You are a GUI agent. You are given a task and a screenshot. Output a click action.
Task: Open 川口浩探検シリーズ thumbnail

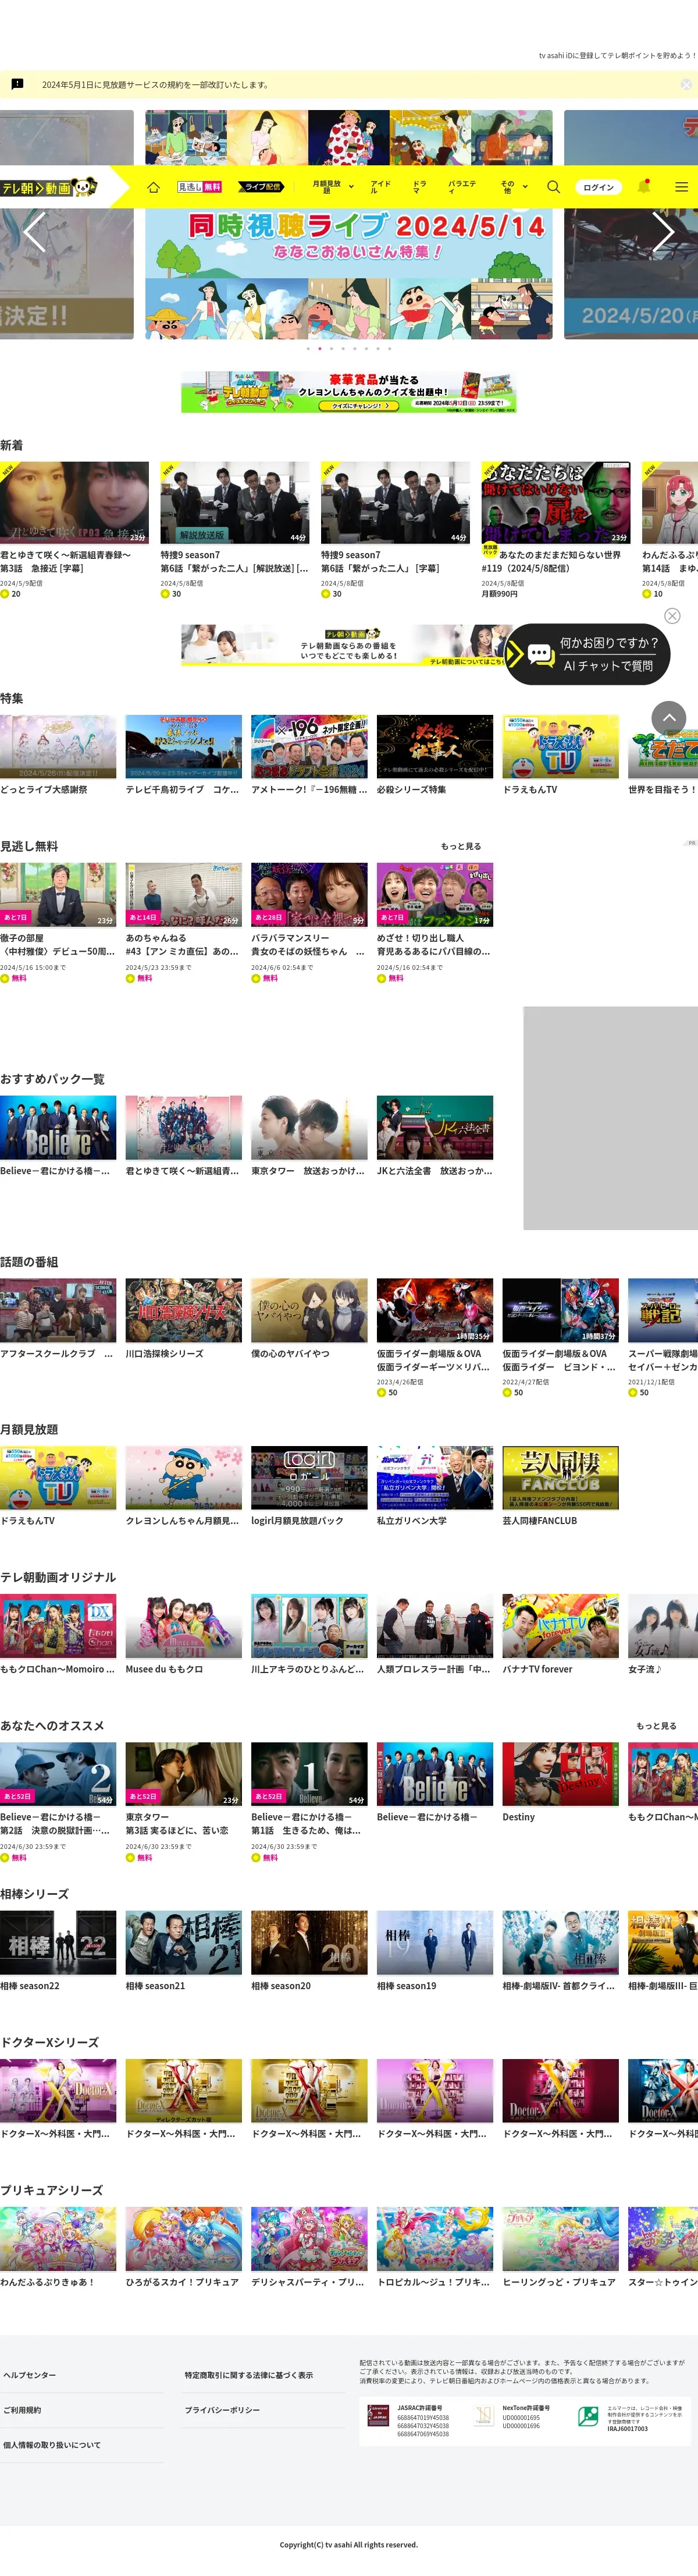point(184,1309)
